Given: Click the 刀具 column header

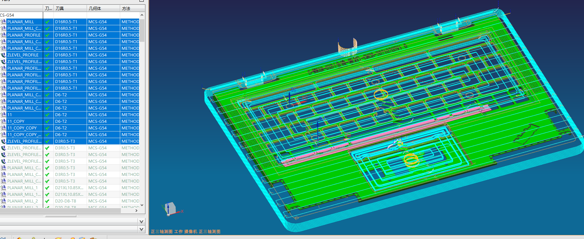Looking at the screenshot, I should (x=70, y=8).
